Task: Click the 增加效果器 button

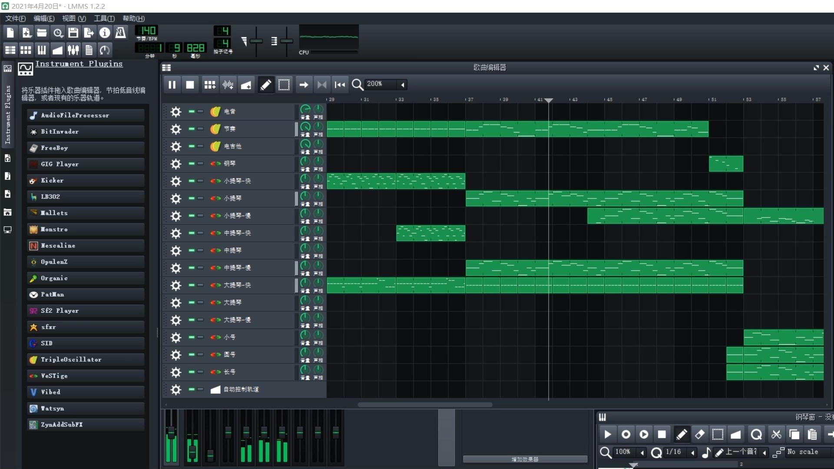Action: coord(525,459)
